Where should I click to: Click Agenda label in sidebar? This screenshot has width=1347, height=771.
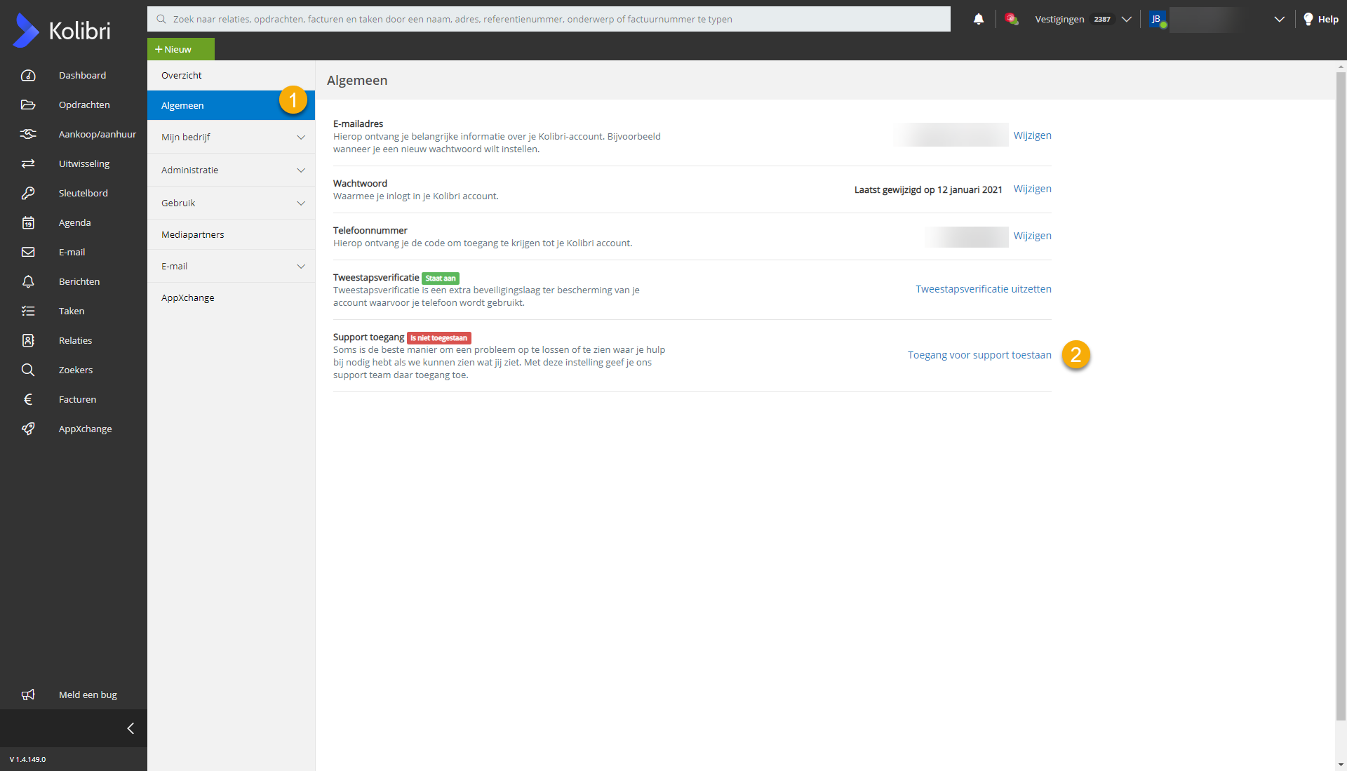tap(74, 222)
